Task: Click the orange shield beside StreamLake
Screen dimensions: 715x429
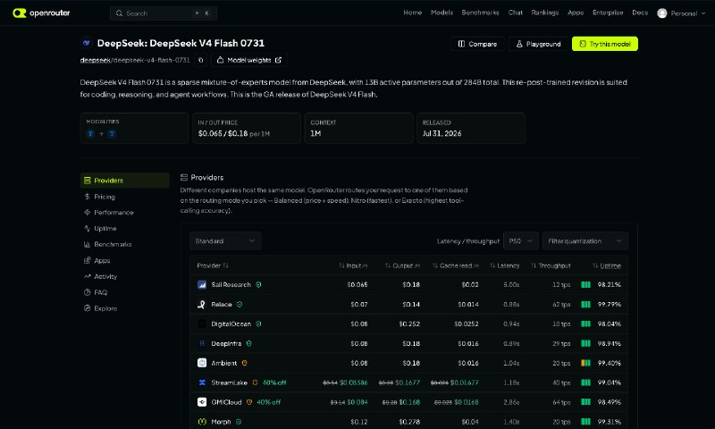Action: tap(255, 383)
